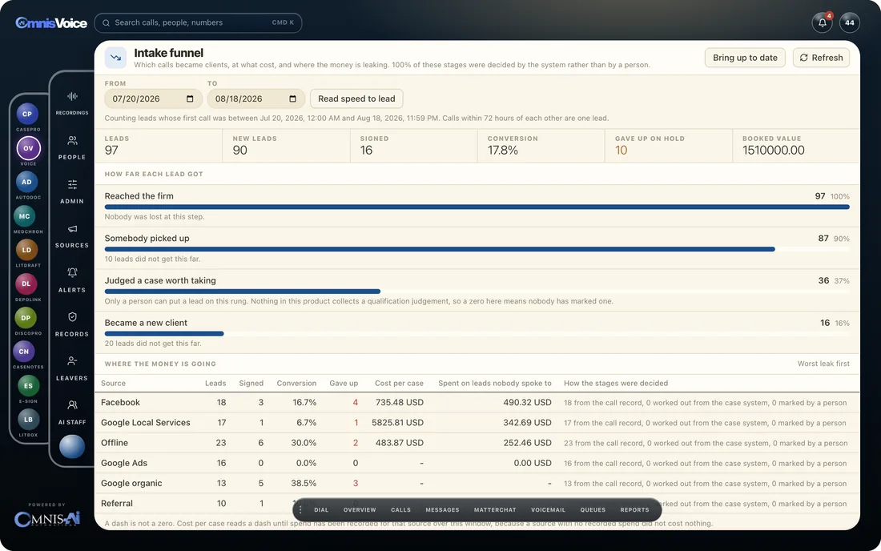Open the Dial tab
881x551 pixels.
click(321, 510)
